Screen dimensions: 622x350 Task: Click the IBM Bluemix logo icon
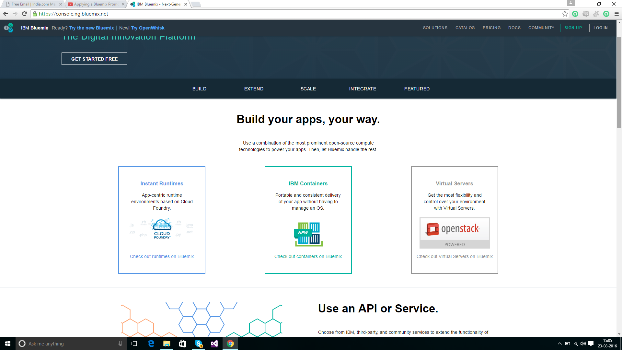9,28
